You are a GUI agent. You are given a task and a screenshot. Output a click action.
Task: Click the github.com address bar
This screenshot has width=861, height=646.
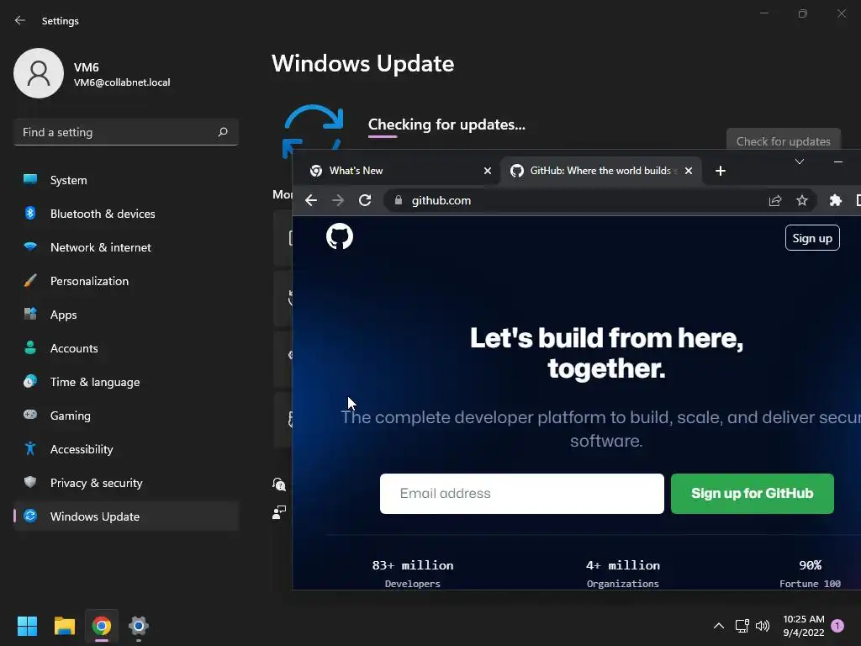point(600,200)
